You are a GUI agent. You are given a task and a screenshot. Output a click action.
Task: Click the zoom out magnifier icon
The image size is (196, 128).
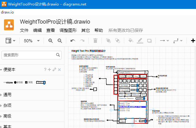pyautogui.click(x=60, y=41)
